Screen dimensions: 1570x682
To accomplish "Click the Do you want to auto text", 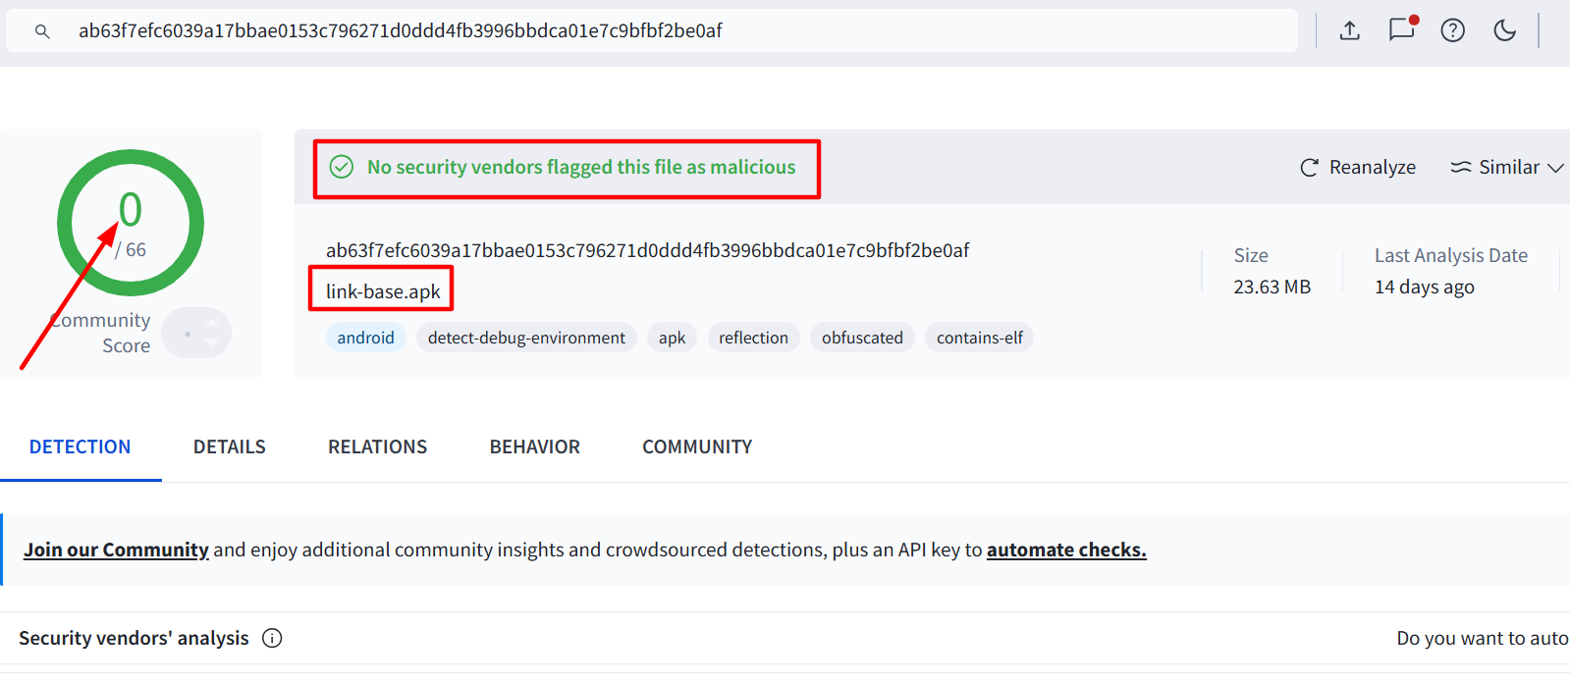I will pos(1483,638).
